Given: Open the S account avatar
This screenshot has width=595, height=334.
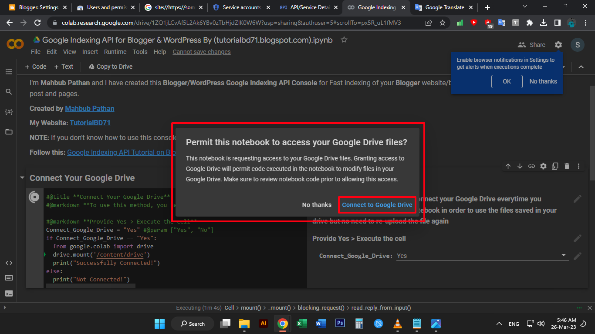Looking at the screenshot, I should pos(578,45).
